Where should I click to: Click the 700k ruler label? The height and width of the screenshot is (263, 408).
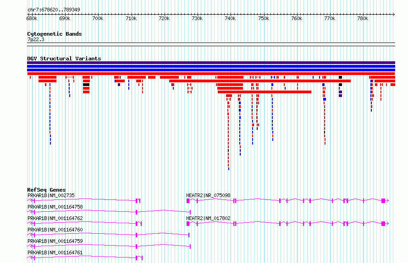tap(98, 19)
